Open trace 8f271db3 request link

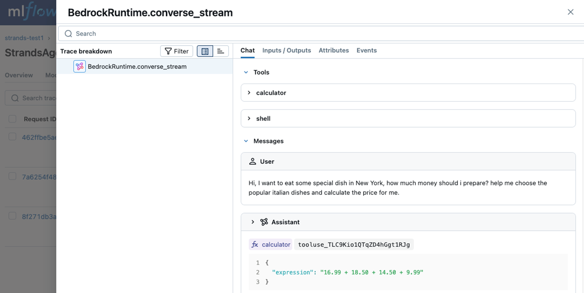coord(39,217)
